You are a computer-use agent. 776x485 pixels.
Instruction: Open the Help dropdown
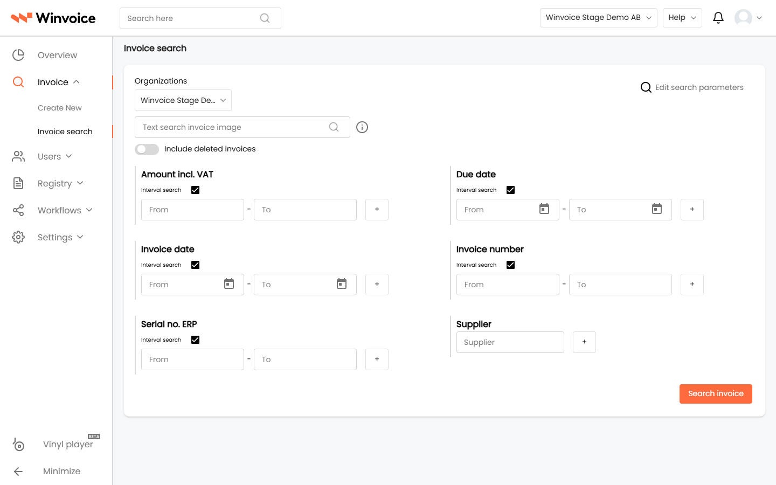click(x=682, y=18)
